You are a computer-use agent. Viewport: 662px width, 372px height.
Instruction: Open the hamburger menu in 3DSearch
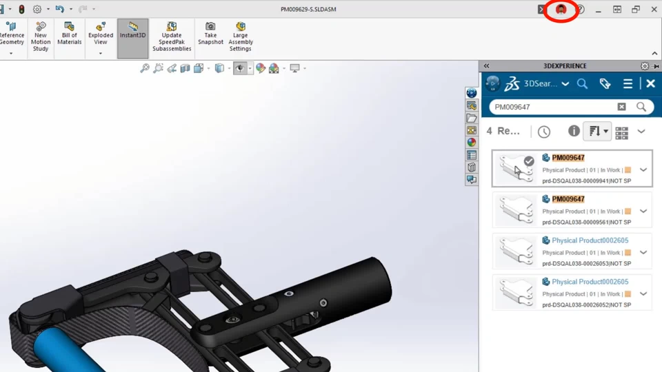[628, 83]
